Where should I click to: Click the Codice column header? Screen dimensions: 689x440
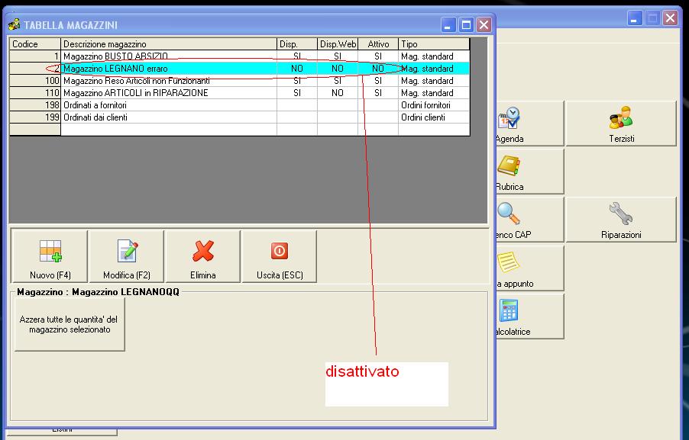click(35, 44)
